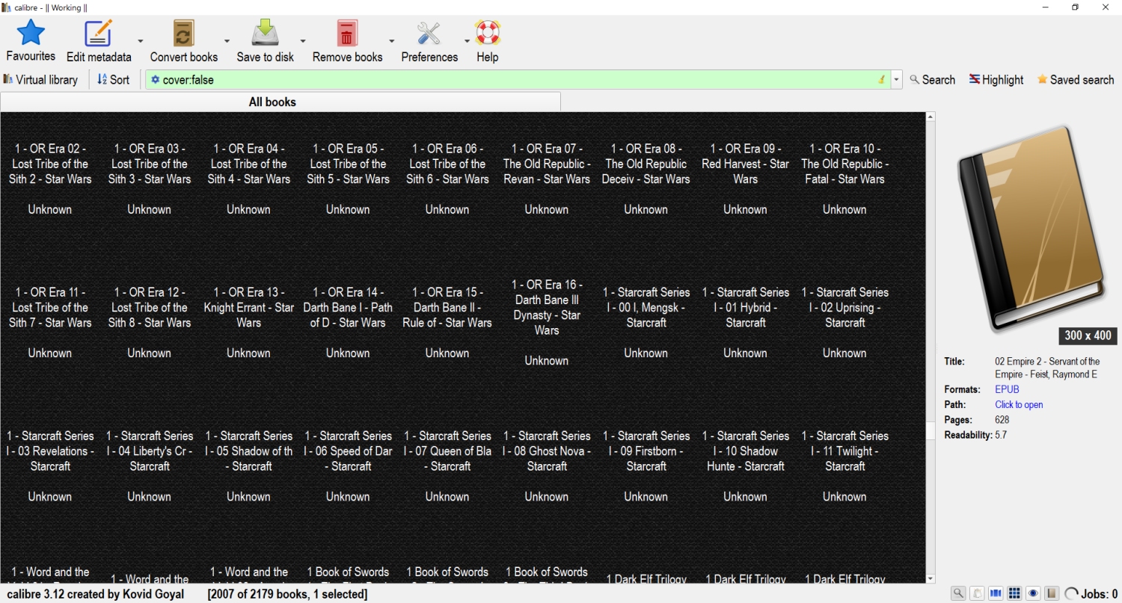The height and width of the screenshot is (603, 1122).
Task: Toggle the Highlight search option
Action: click(996, 79)
